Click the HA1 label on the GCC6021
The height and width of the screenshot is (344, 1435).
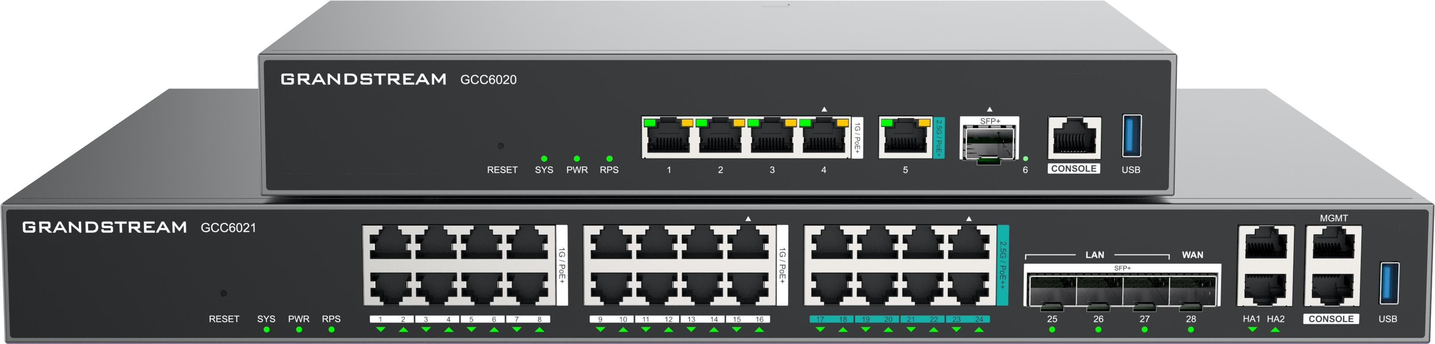tap(1251, 319)
